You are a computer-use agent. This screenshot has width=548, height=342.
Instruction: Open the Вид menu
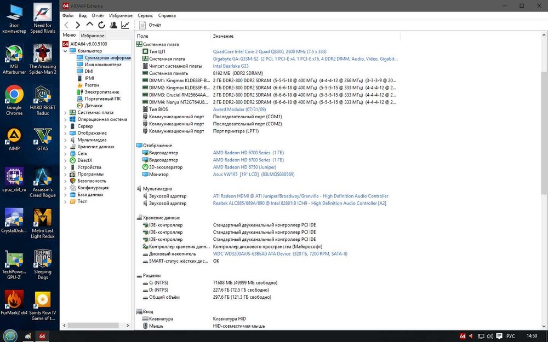point(83,15)
